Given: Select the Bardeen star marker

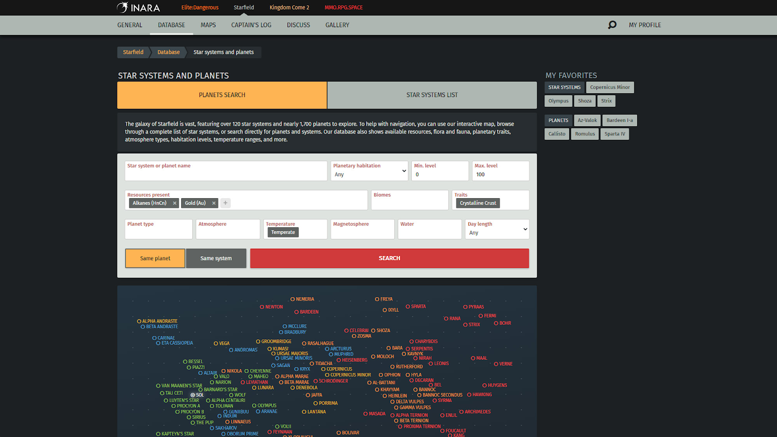Looking at the screenshot, I should pos(297,312).
